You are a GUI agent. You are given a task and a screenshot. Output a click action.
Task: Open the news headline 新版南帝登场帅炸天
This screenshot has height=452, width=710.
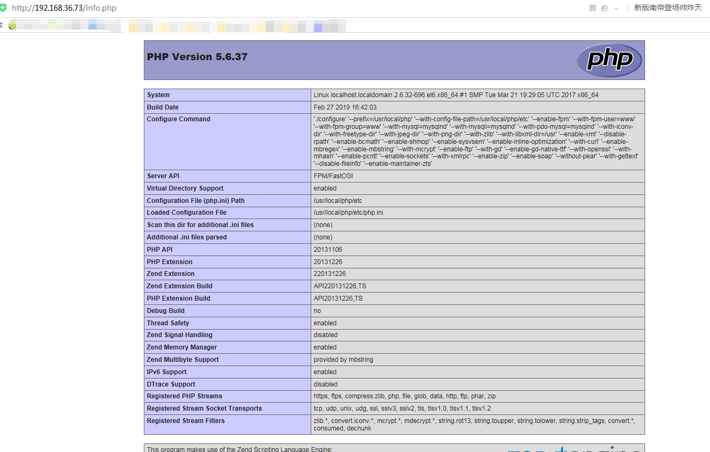coord(668,8)
